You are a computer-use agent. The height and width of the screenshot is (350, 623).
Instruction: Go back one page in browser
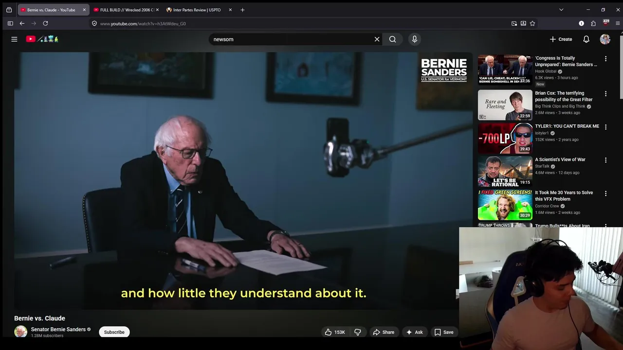click(22, 23)
